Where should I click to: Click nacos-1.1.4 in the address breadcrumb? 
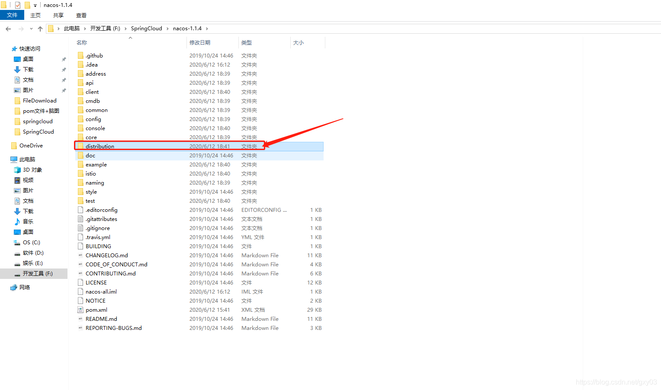[x=187, y=29]
